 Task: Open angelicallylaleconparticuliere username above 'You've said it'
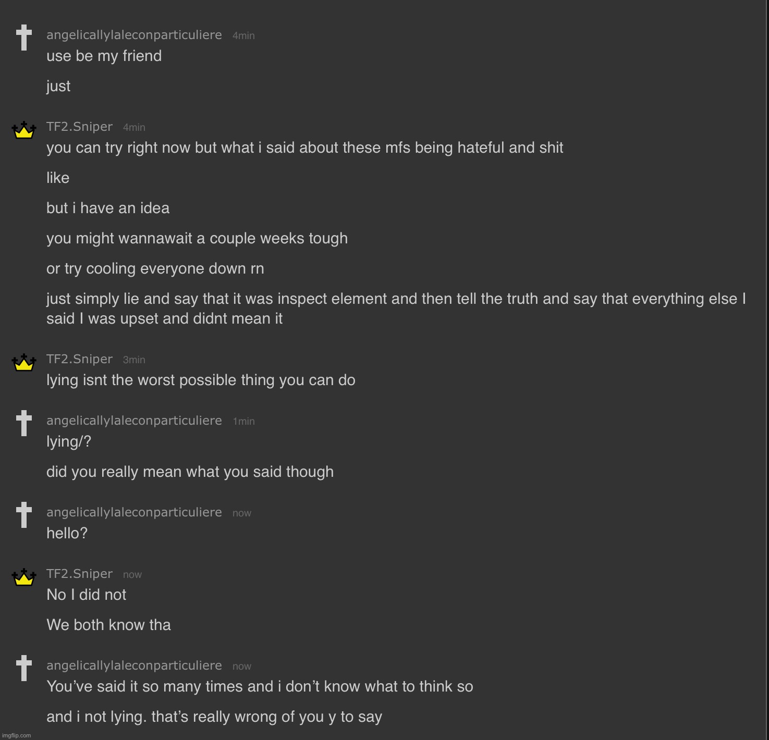coord(134,665)
